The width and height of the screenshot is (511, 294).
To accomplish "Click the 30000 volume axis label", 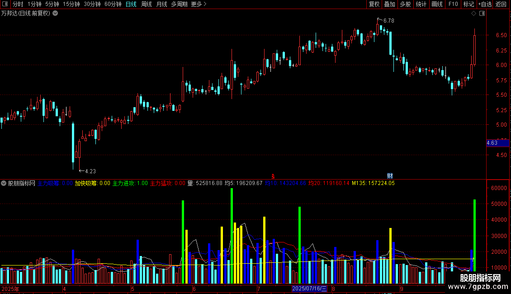I will 499,236.
